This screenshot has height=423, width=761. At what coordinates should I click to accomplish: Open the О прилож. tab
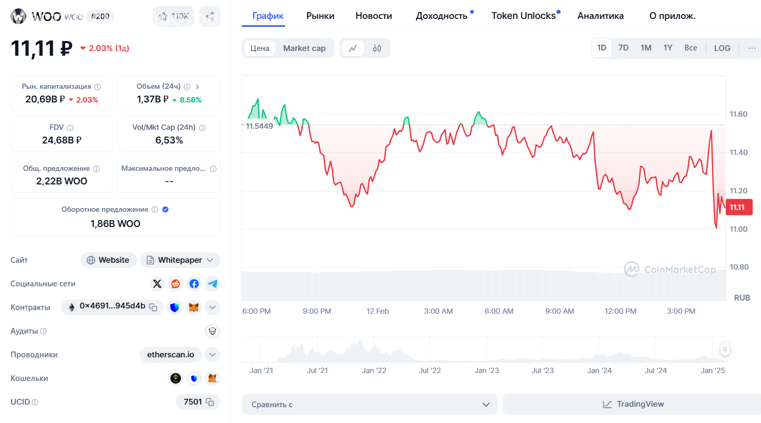[x=673, y=16]
